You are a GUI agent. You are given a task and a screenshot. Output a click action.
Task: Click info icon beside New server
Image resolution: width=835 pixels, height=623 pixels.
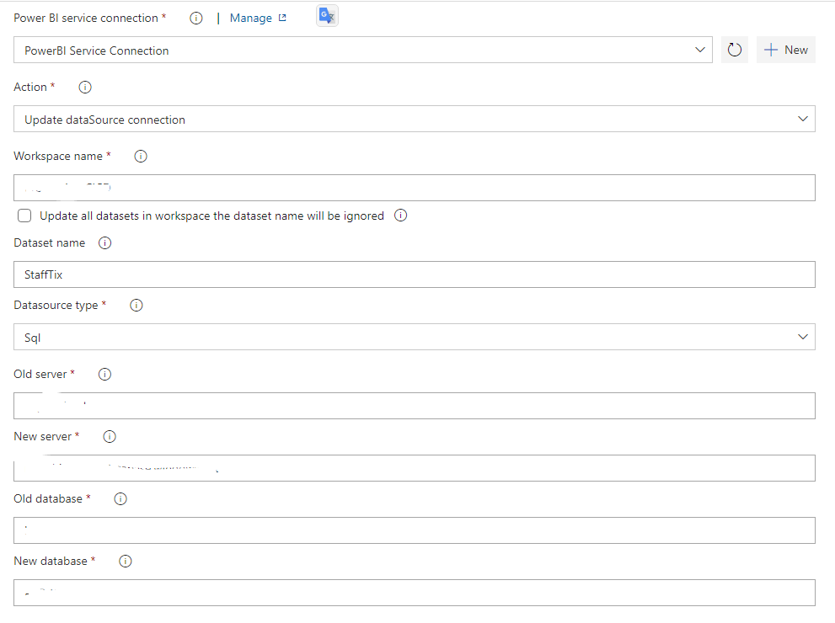point(110,437)
